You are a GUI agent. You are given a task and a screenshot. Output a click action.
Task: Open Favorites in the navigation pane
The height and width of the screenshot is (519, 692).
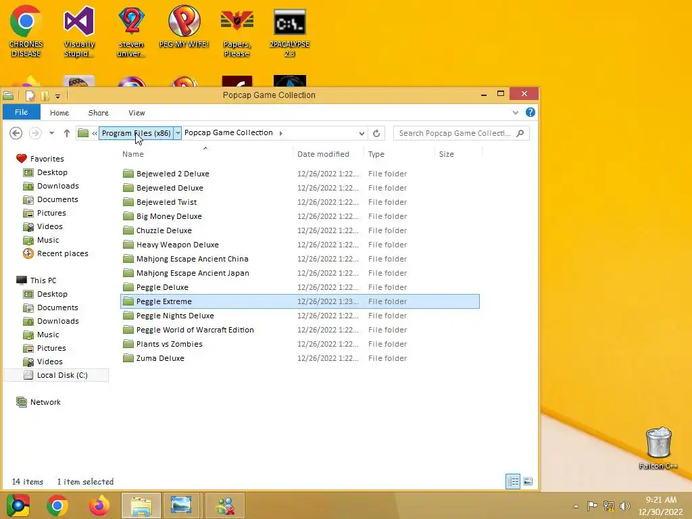click(x=40, y=158)
